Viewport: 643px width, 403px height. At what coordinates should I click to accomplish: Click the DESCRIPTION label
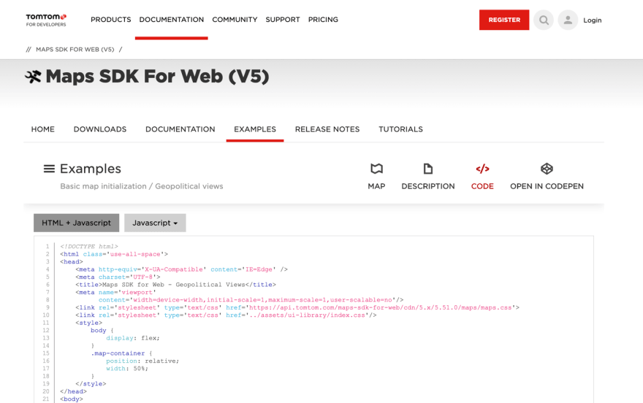point(427,186)
